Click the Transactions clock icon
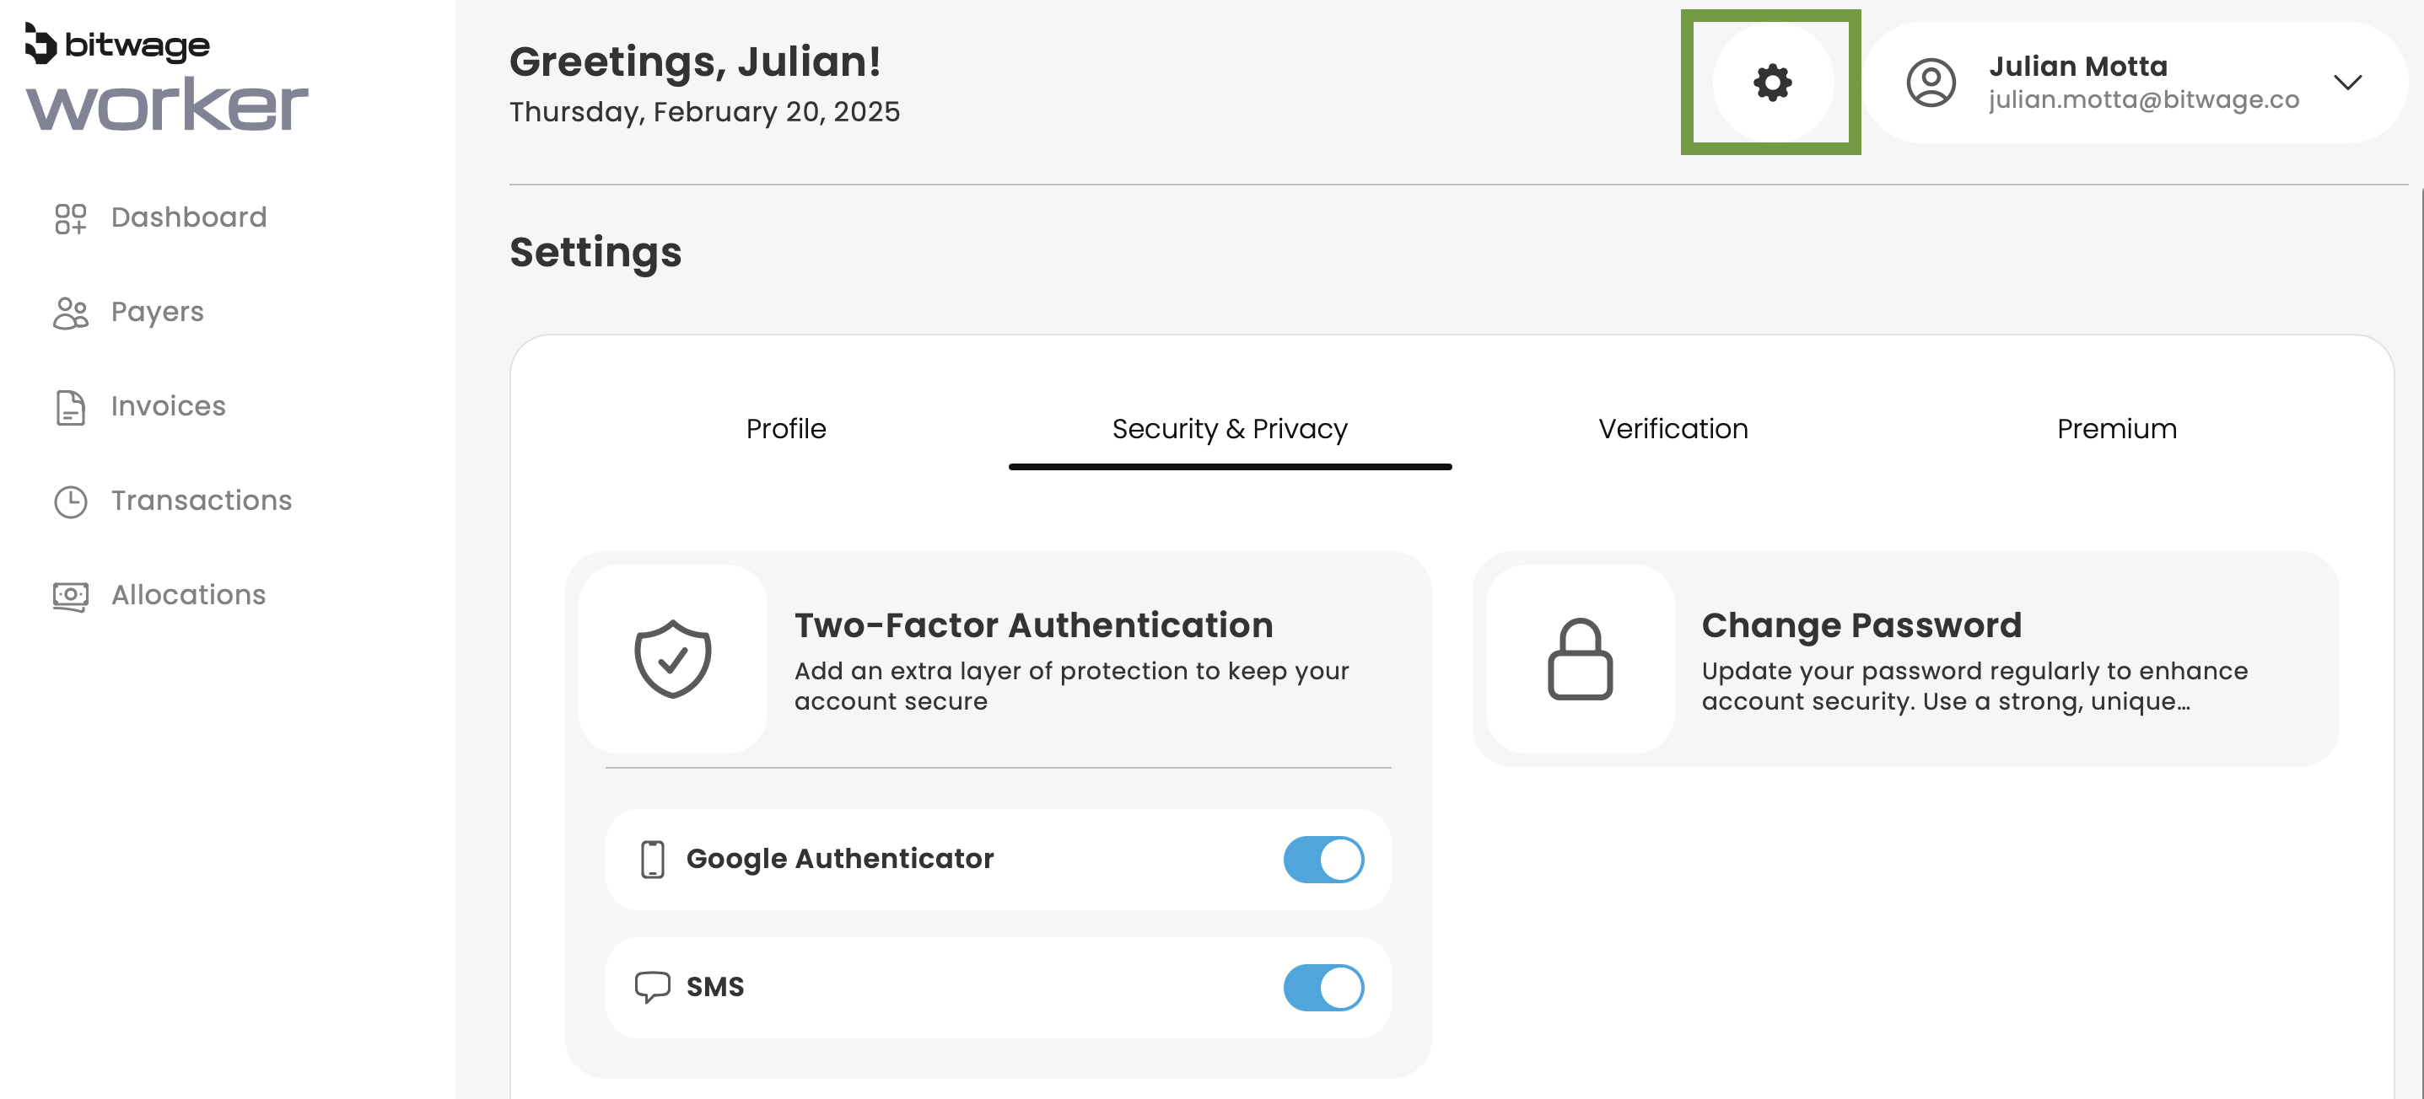This screenshot has height=1099, width=2424. (71, 501)
